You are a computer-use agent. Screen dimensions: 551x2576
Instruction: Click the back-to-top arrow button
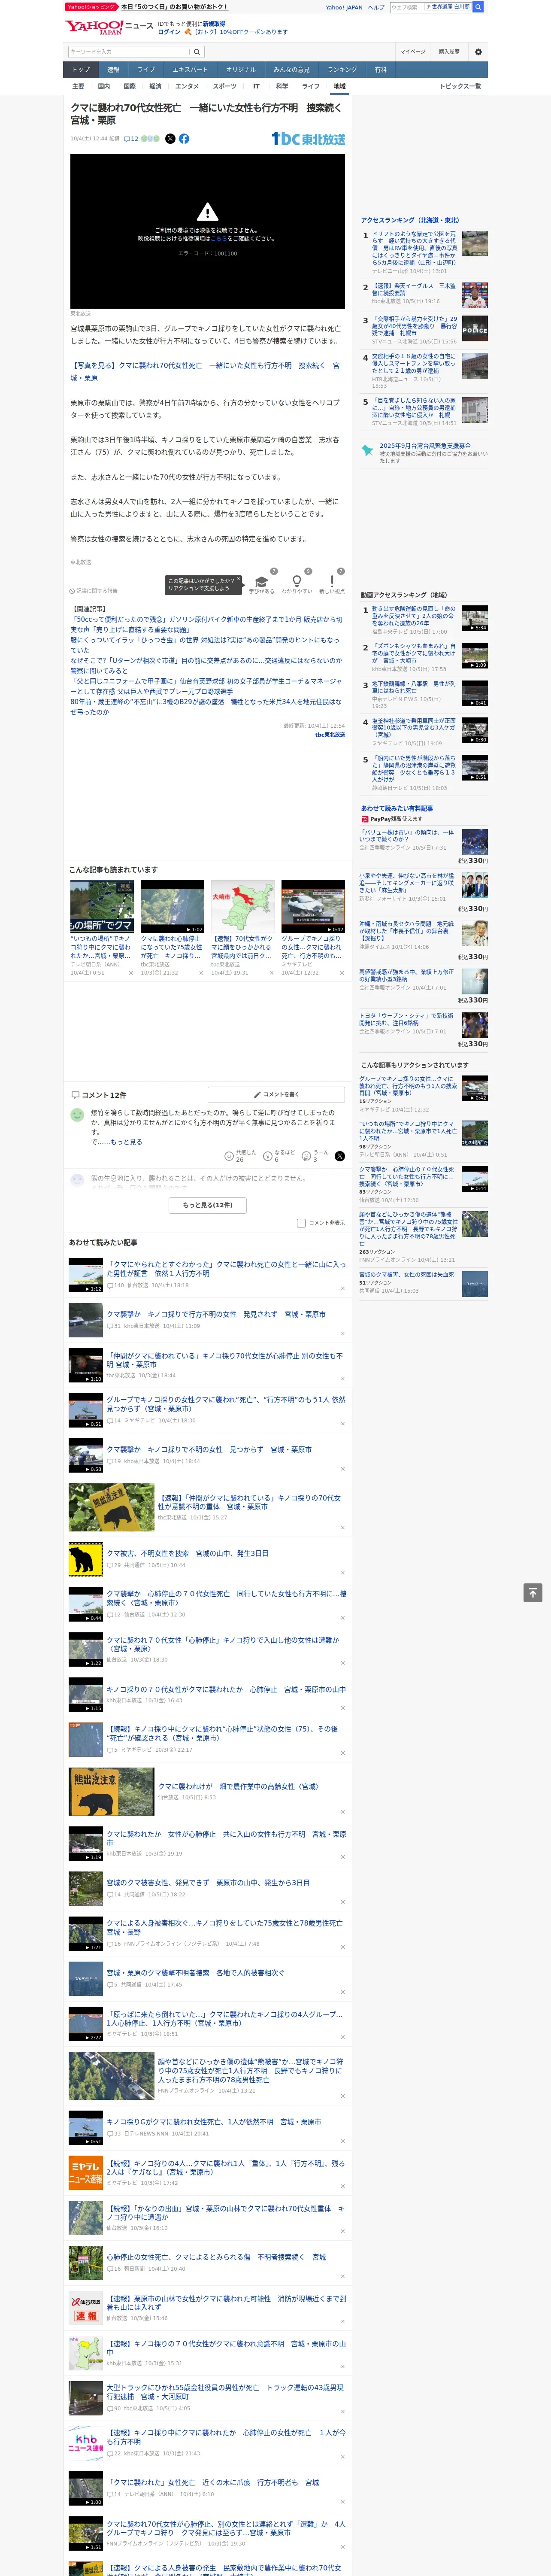[533, 1593]
